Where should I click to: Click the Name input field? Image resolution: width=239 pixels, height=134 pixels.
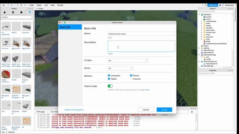(141, 34)
